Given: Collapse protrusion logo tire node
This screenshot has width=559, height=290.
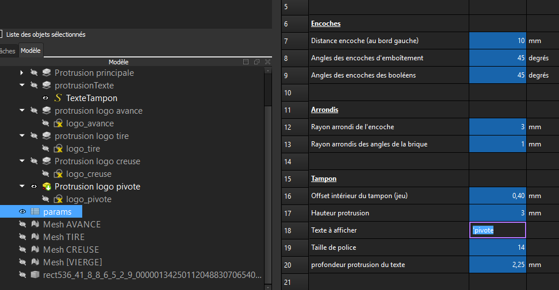Looking at the screenshot, I should pyautogui.click(x=22, y=136).
